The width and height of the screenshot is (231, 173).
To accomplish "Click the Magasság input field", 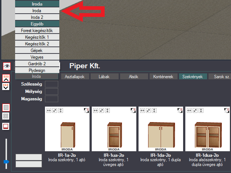I will pos(52,99).
